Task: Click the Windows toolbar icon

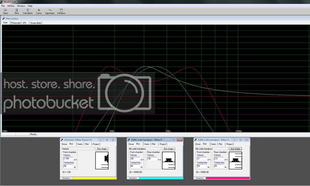Action: point(61,11)
